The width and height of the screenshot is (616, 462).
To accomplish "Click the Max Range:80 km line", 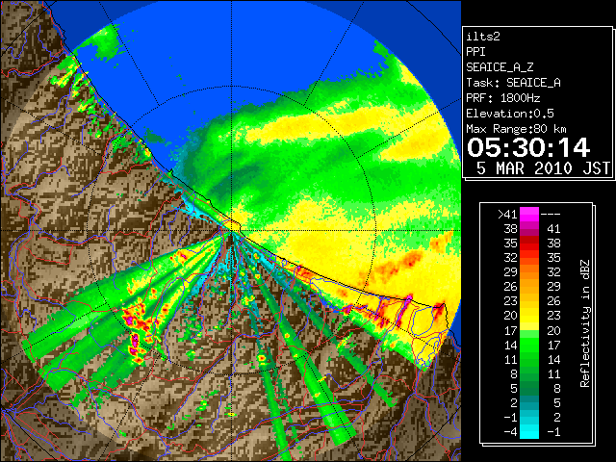I will [516, 129].
